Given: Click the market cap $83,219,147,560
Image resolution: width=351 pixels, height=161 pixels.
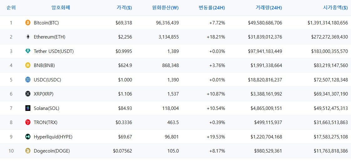Looking at the screenshot, I should click(331, 65).
